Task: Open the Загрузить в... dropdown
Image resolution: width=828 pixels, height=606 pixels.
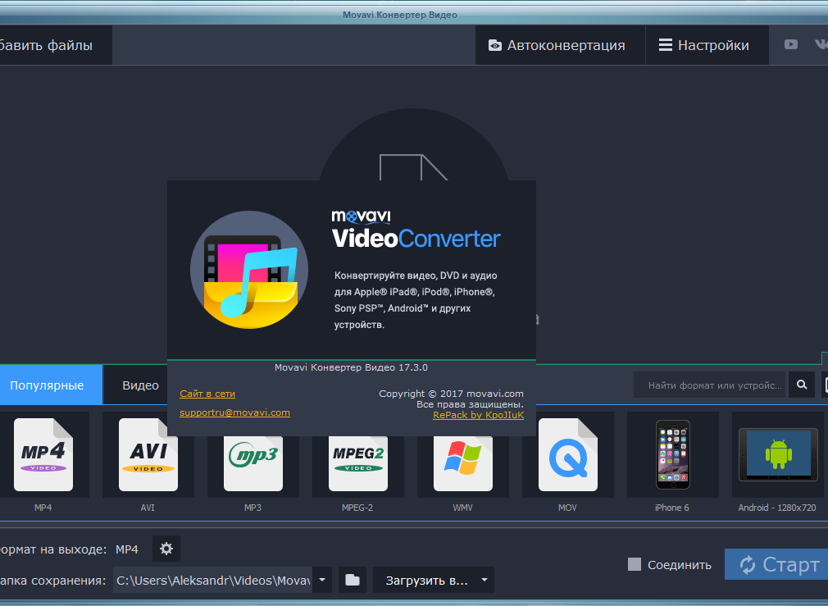Action: (x=434, y=580)
